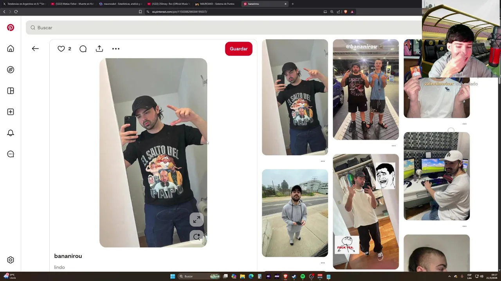Viewport: 501px width, 281px height.
Task: Open the Windows Start menu
Action: click(173, 276)
